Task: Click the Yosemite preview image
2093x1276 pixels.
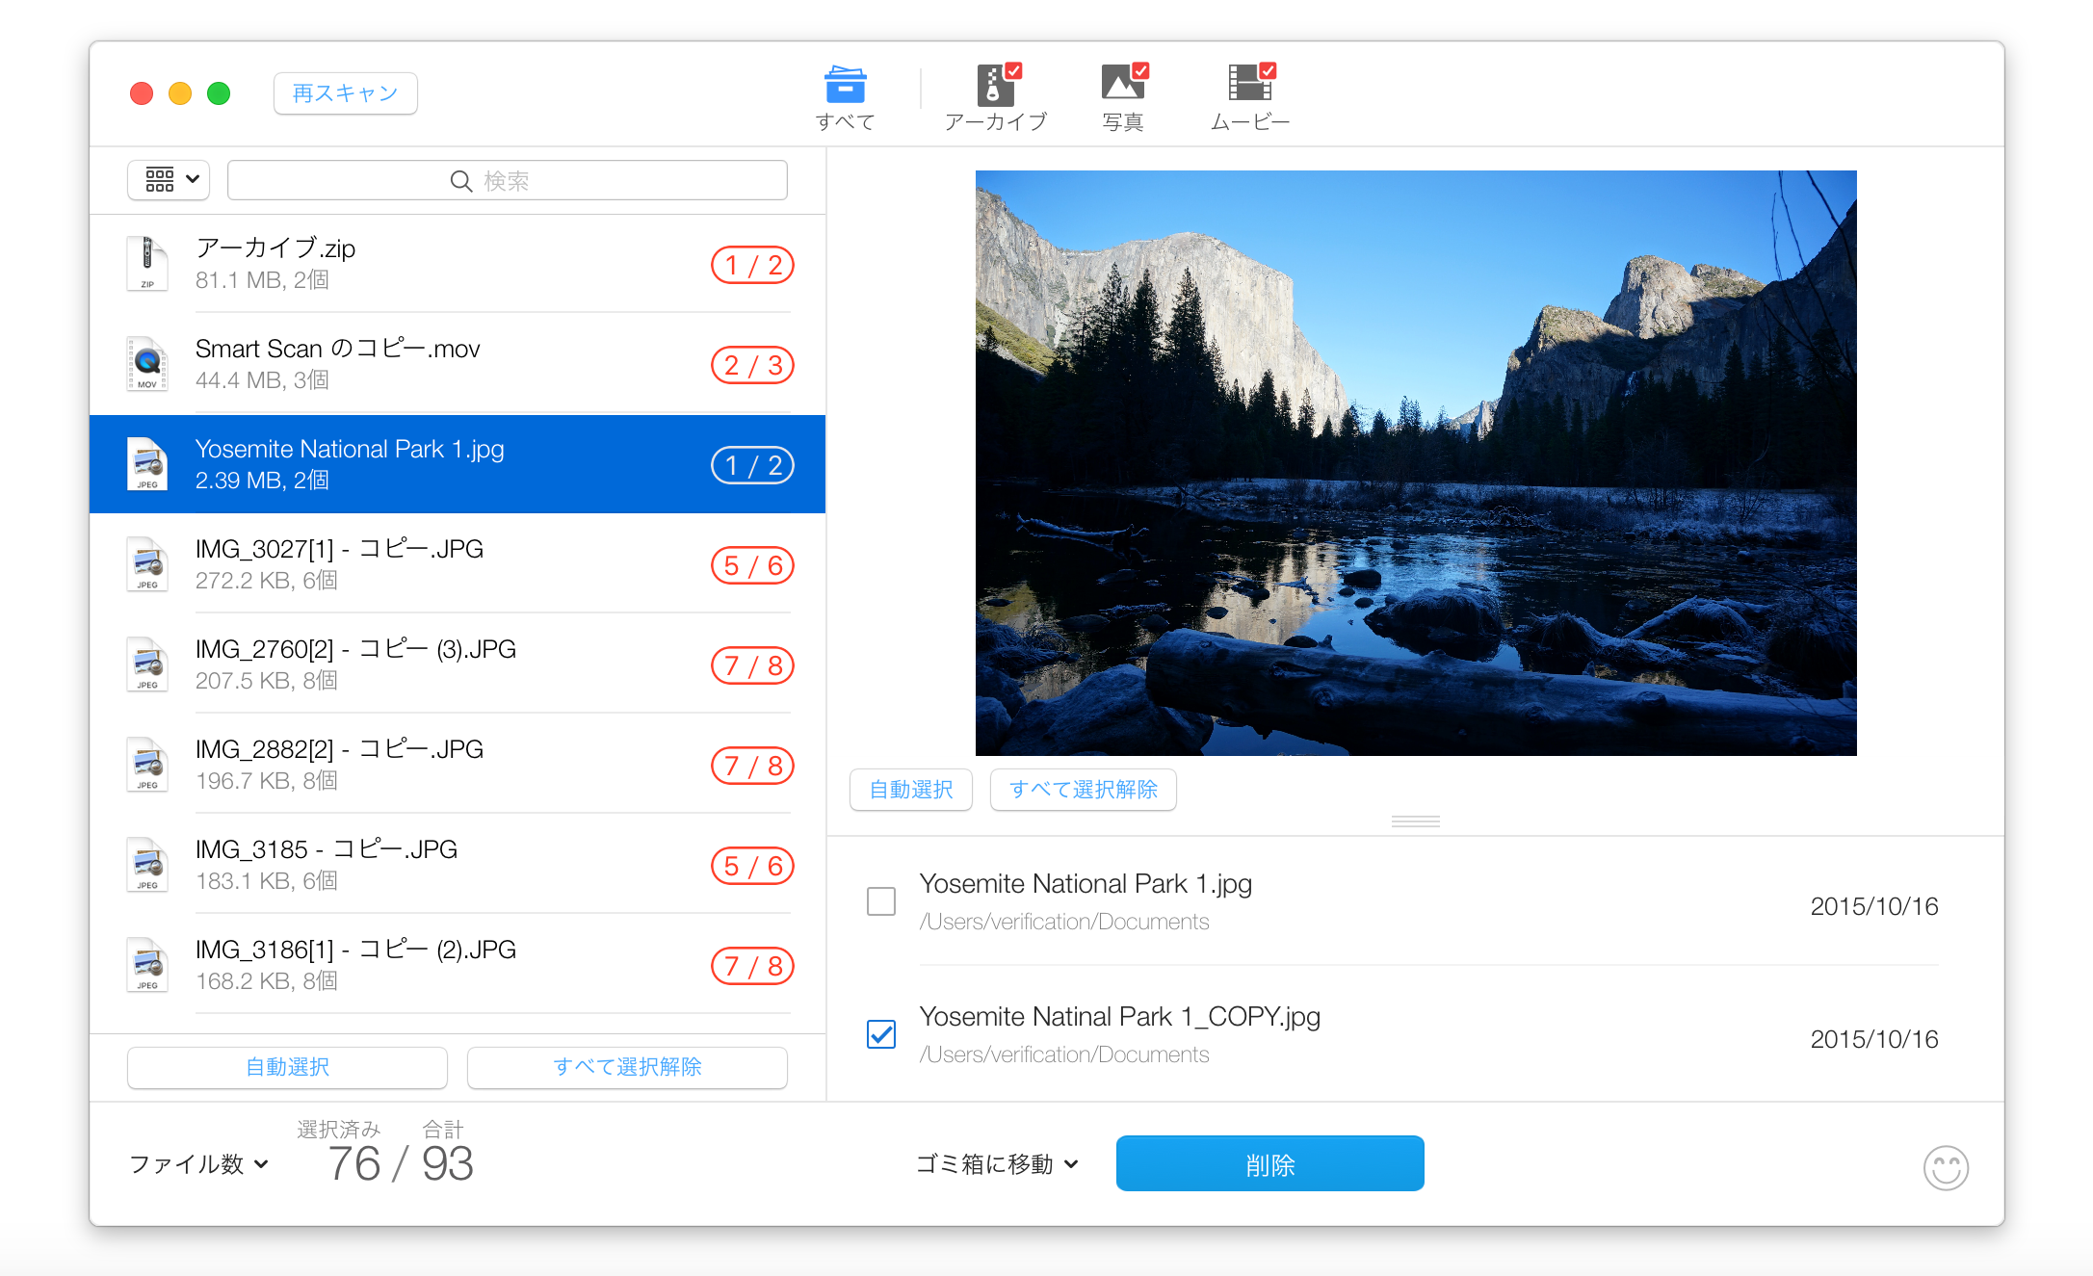Action: (x=1415, y=462)
